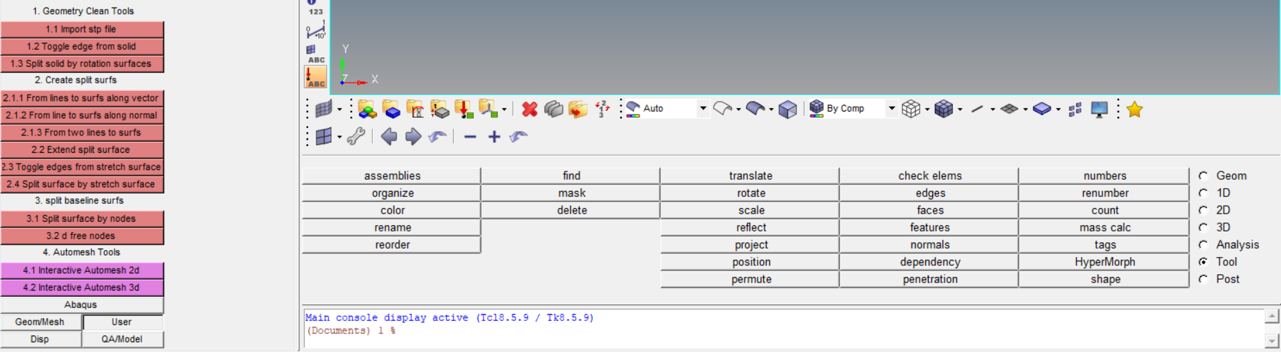Click the folder icon with hourglass
This screenshot has height=352, width=1281.
point(415,109)
